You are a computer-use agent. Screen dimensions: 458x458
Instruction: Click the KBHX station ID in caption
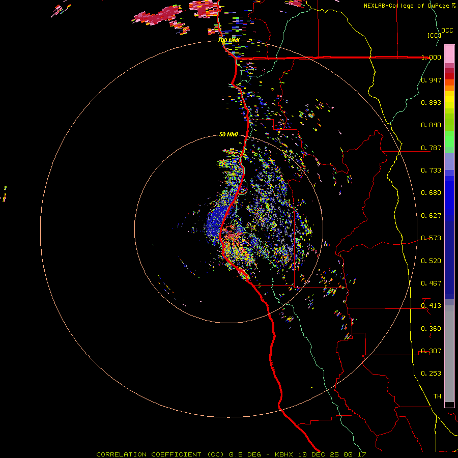pyautogui.click(x=285, y=454)
